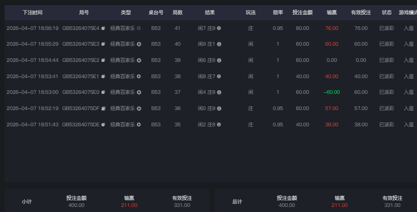Image resolution: width=417 pixels, height=212 pixels.
Task: Open result info for 闲7 庄9
Action: [219, 28]
